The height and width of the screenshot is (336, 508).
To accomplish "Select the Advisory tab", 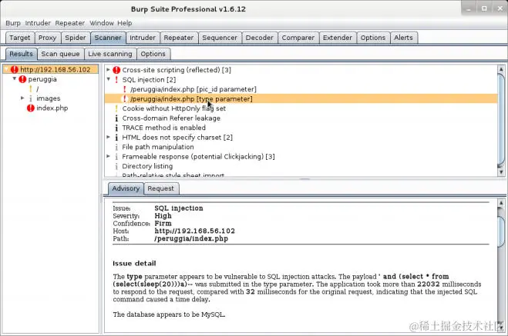I will point(126,188).
